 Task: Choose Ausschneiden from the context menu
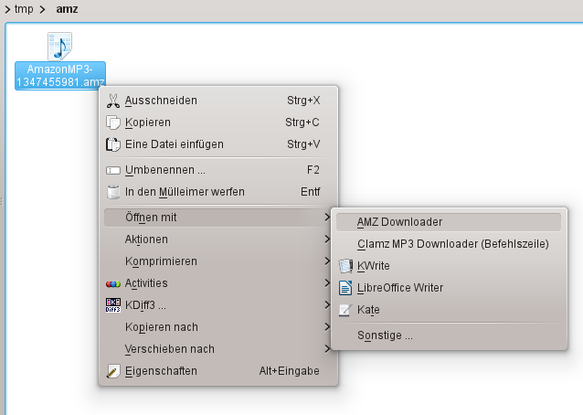[x=218, y=101]
